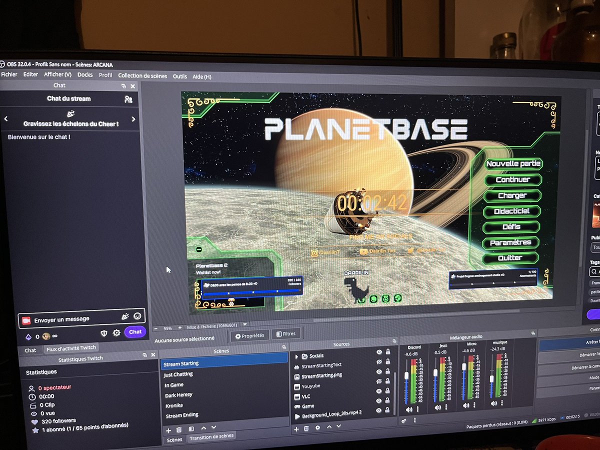Adjust the Discord volume fader
Viewport: 600px width, 450px height.
[406, 375]
